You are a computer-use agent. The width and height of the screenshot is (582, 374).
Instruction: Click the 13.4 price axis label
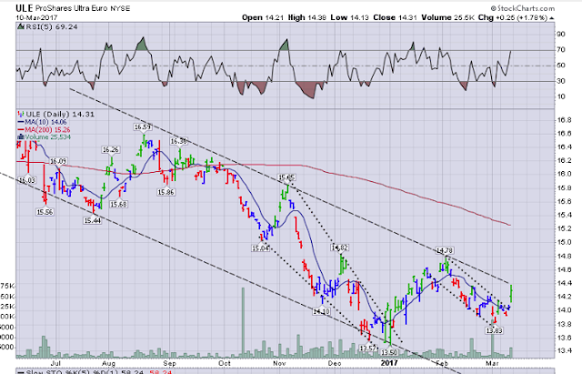point(563,351)
